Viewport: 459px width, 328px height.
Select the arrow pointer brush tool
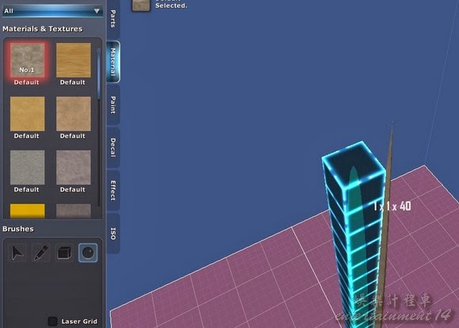[x=17, y=253]
